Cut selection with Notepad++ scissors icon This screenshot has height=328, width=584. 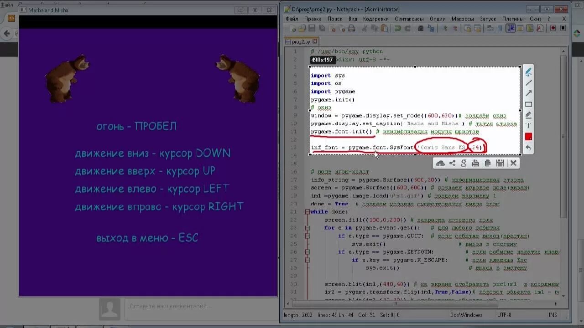click(x=365, y=28)
